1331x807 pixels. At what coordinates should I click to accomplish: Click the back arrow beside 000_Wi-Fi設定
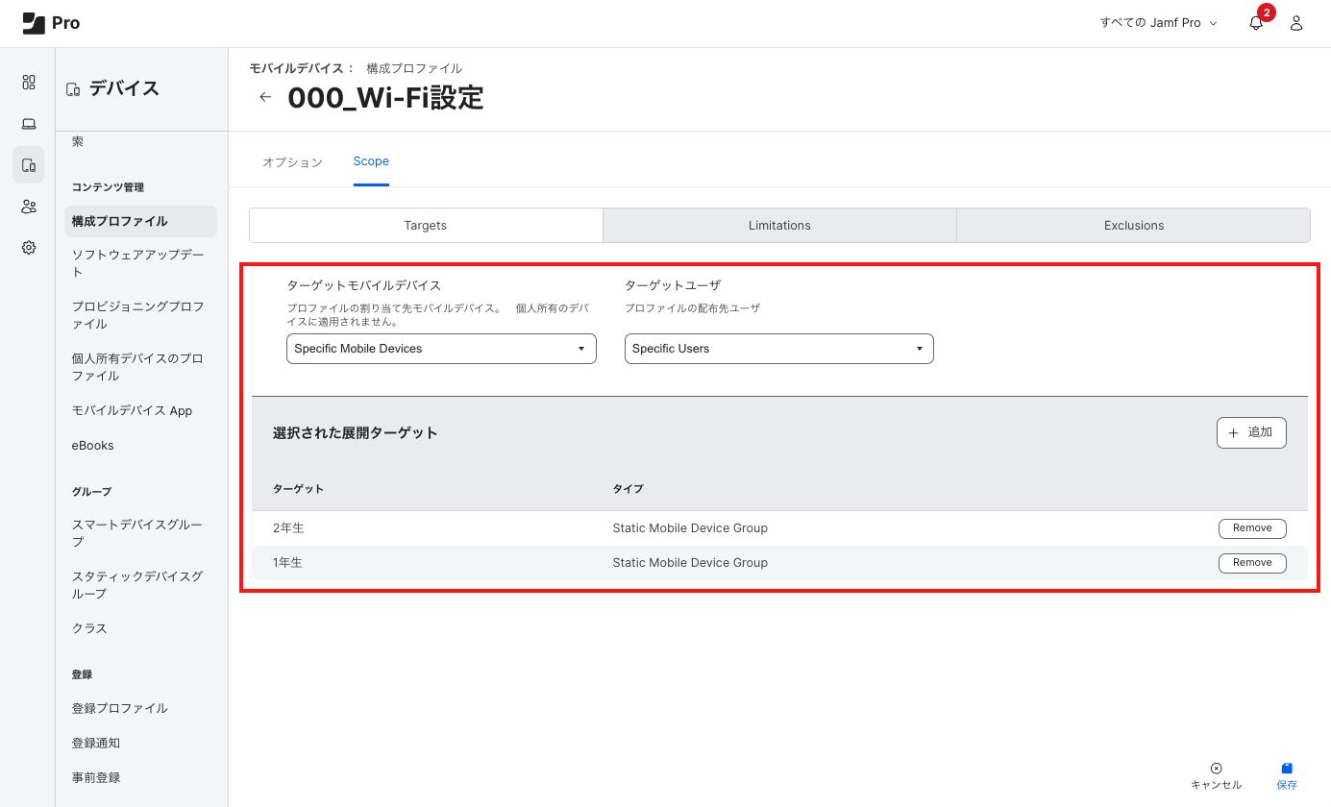click(x=265, y=97)
